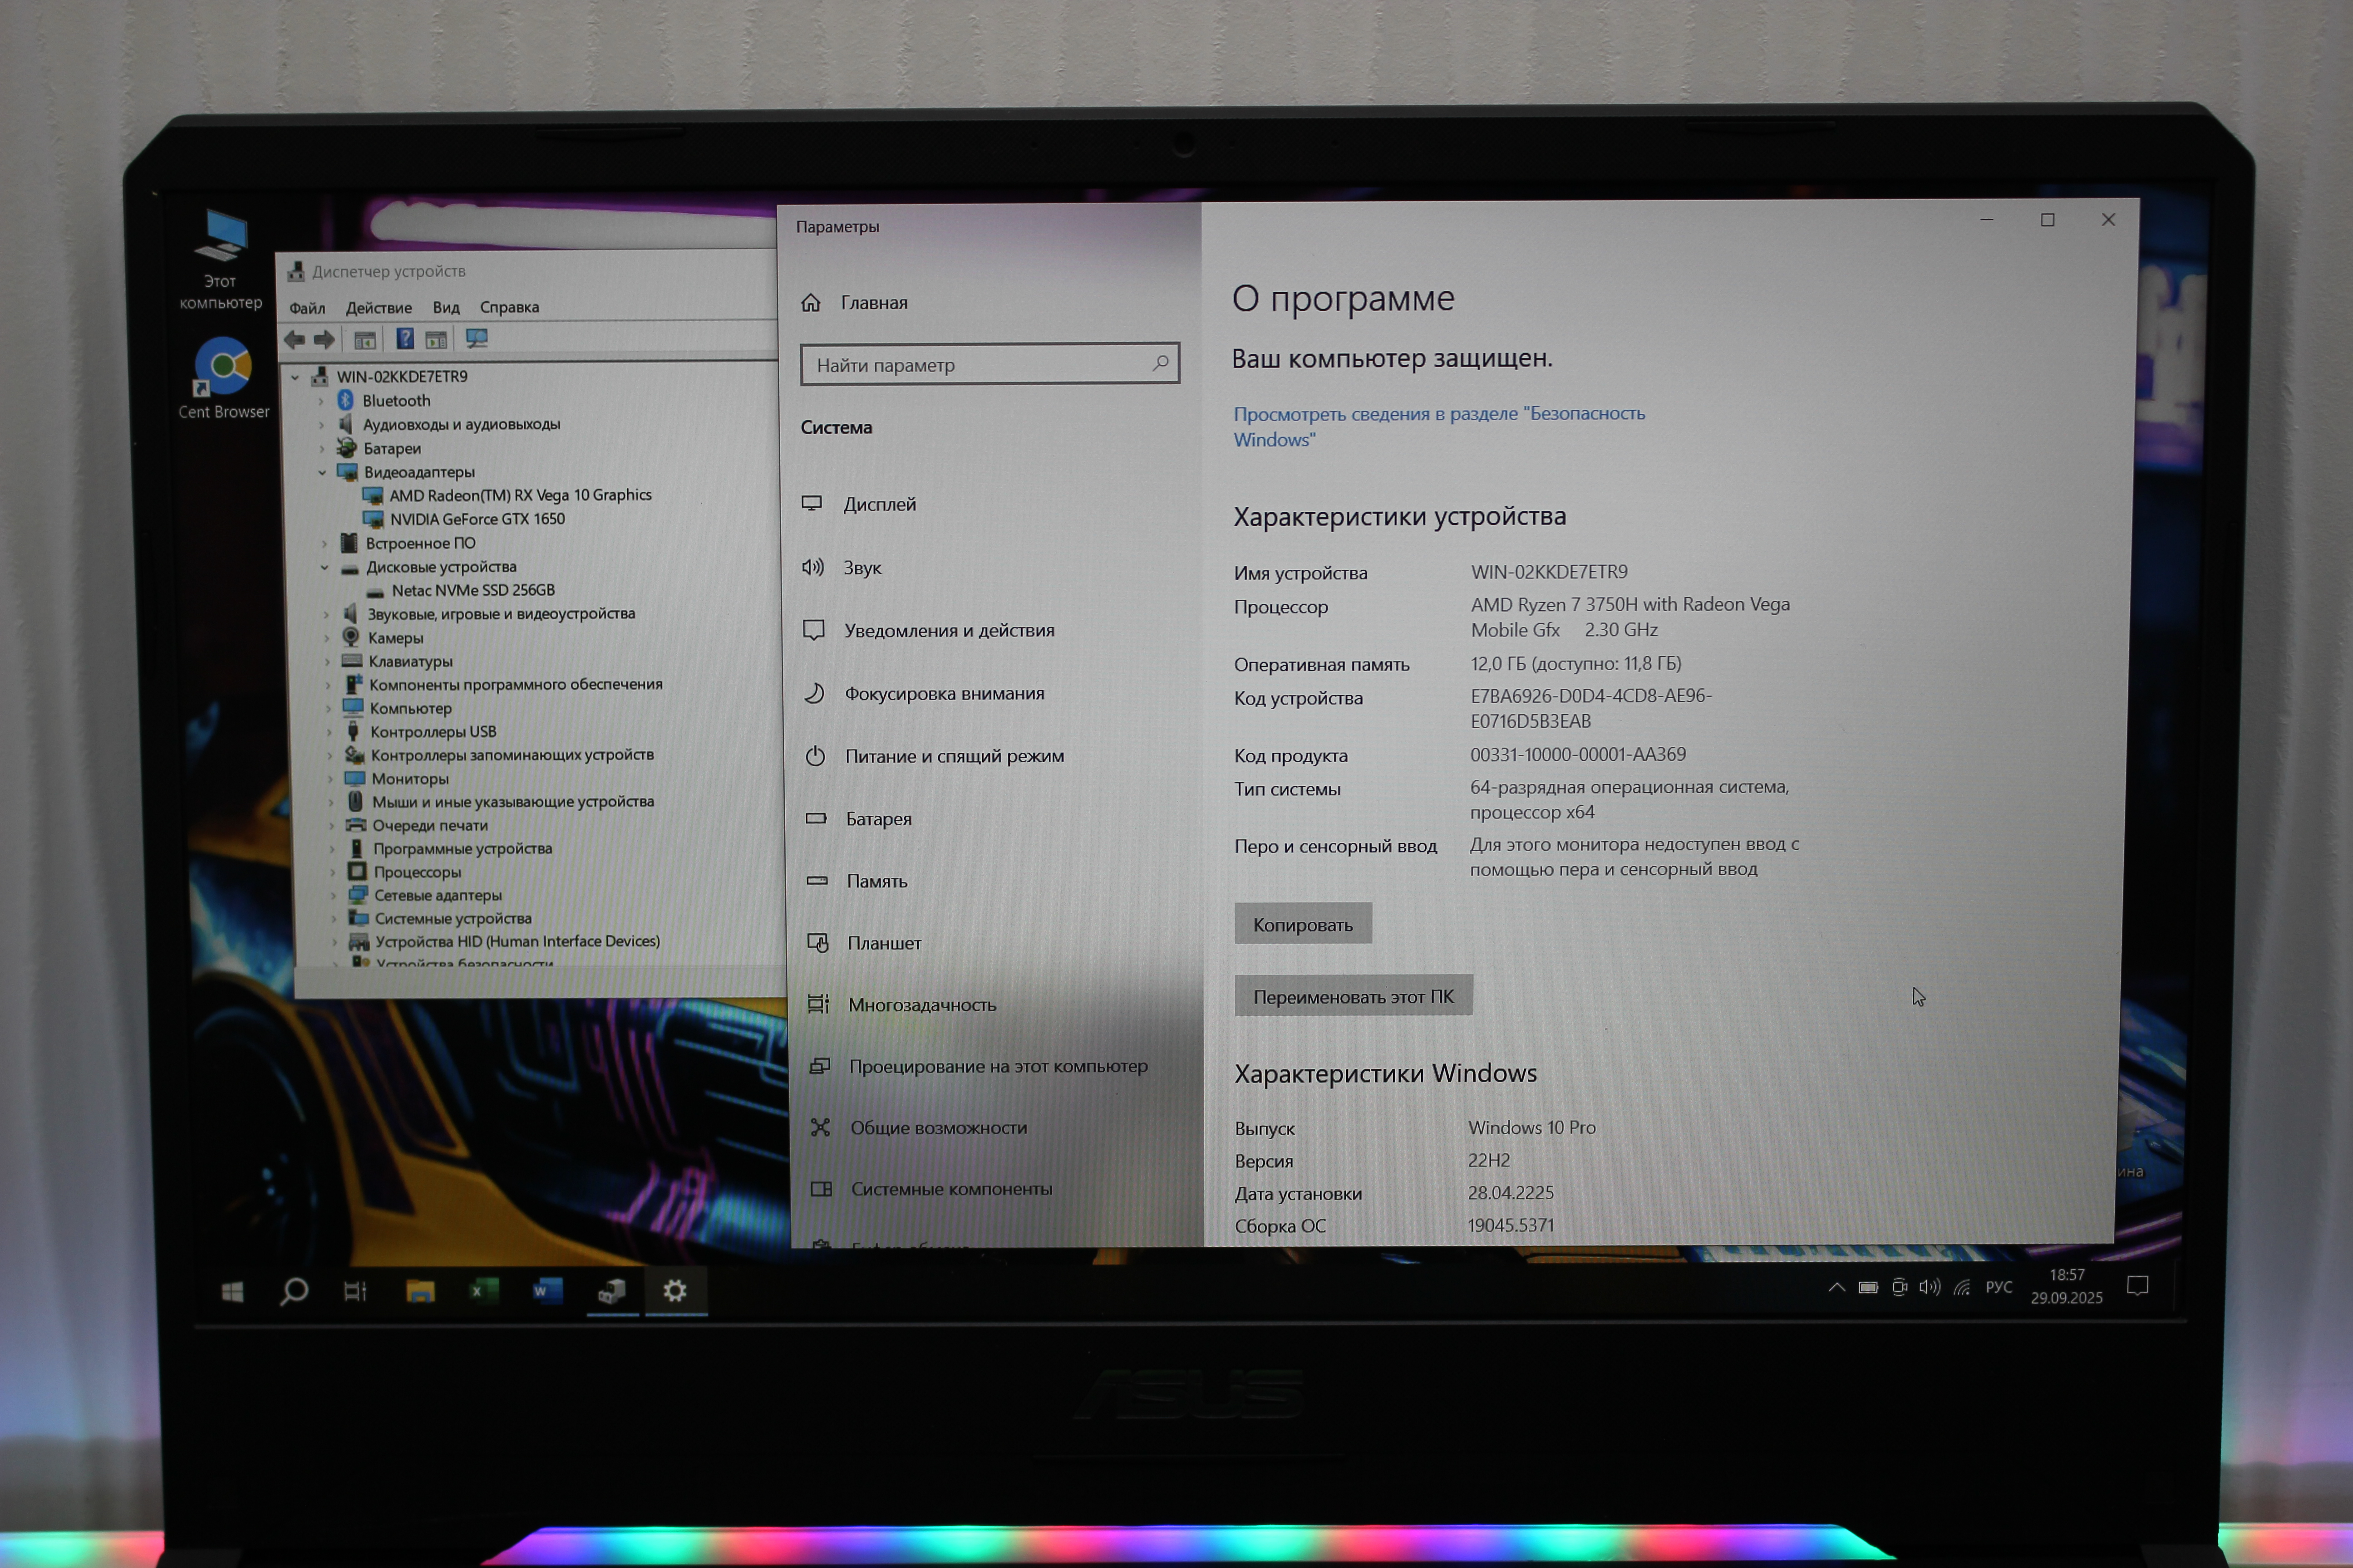Expand the Bluetooth device category

click(321, 401)
